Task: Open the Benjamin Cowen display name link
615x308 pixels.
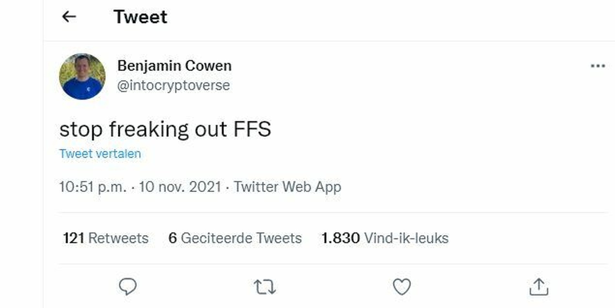Action: (x=174, y=65)
